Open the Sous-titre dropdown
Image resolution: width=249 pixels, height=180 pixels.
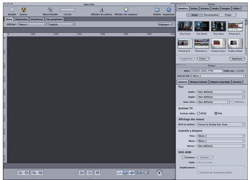tap(213, 102)
